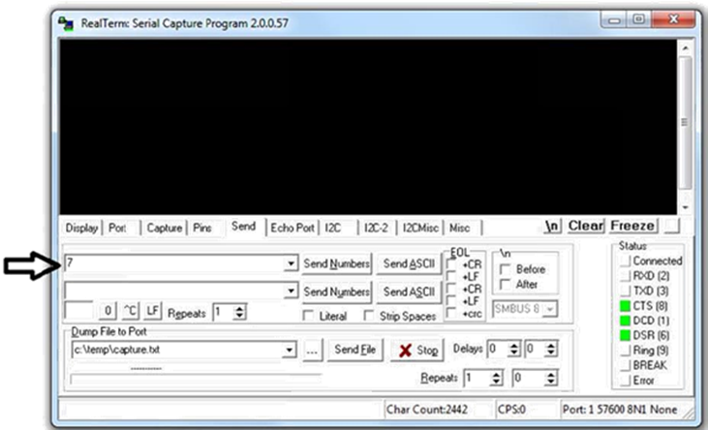Click the browse (...) button for dump file
The image size is (708, 430).
tap(313, 350)
